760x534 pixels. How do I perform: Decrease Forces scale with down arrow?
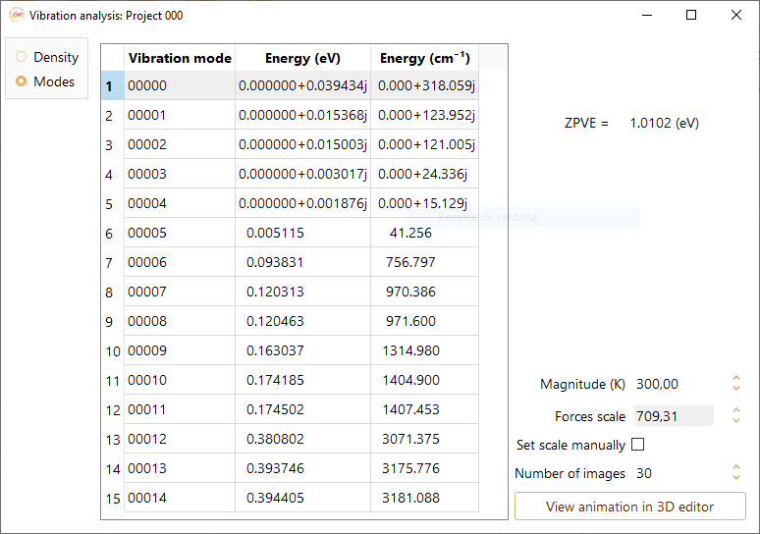point(736,420)
